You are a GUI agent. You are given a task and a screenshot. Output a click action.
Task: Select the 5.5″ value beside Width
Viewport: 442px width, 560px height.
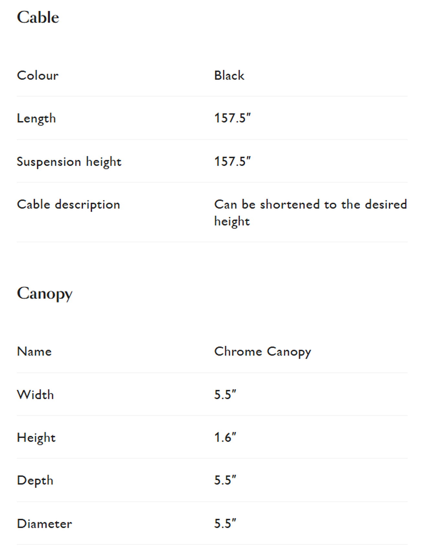point(225,395)
